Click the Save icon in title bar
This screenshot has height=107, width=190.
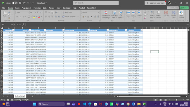point(20,3)
